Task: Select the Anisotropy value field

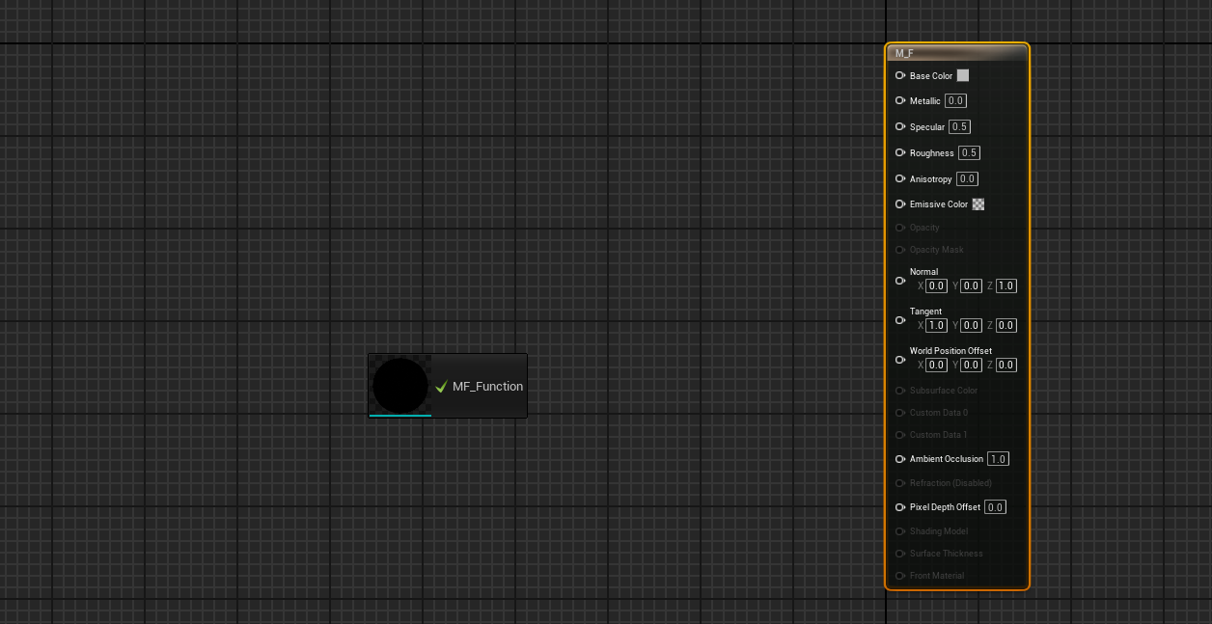Action: pos(967,179)
